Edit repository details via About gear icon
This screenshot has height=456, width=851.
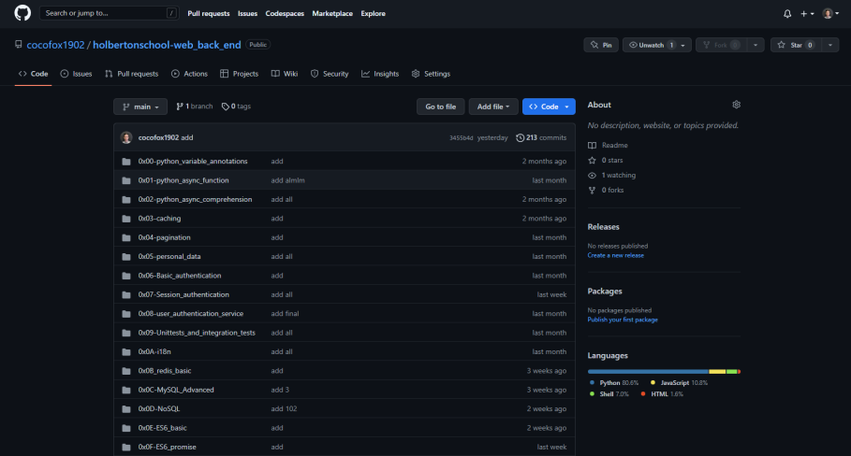tap(736, 105)
